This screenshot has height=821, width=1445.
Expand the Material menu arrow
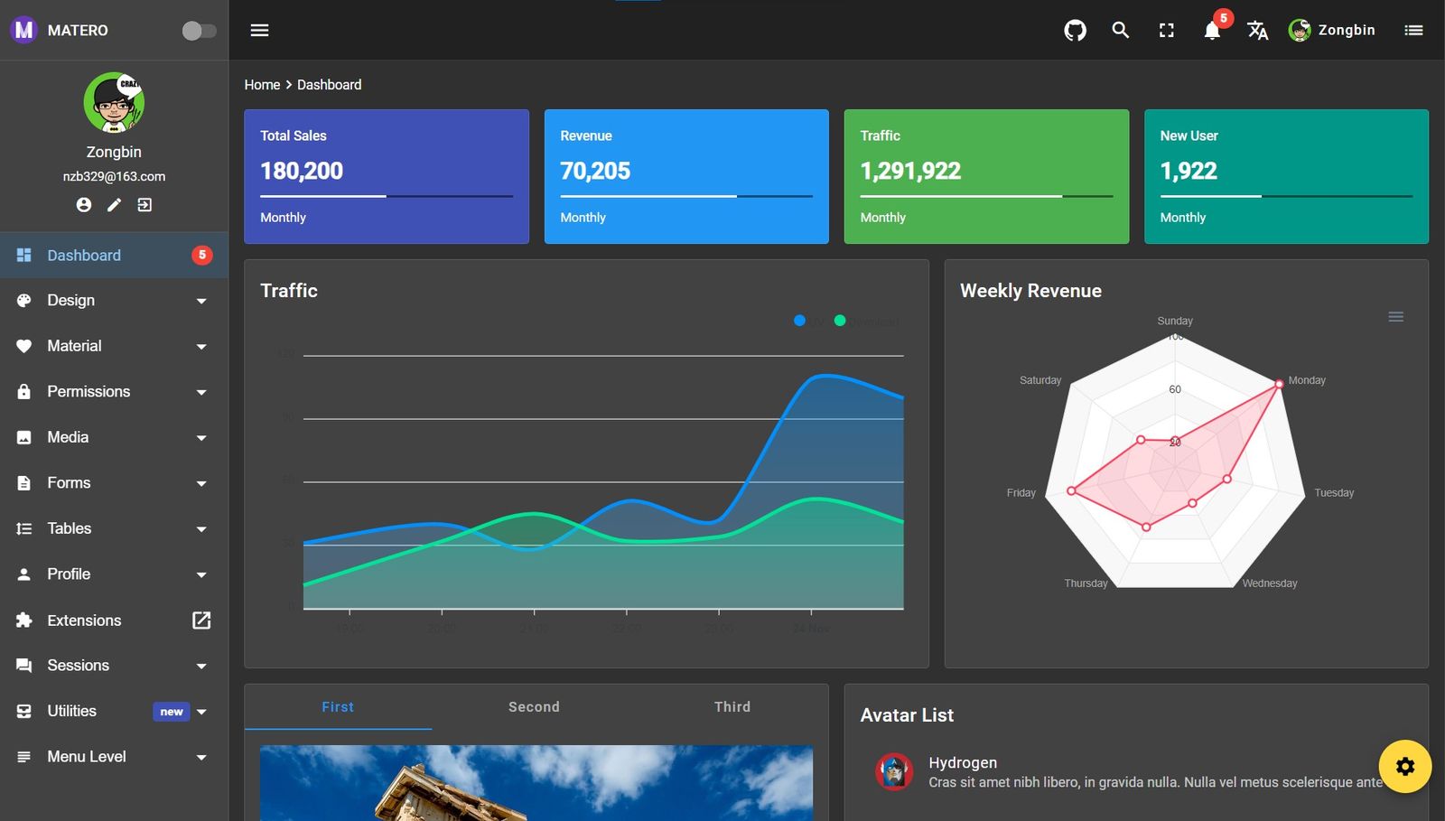point(201,347)
